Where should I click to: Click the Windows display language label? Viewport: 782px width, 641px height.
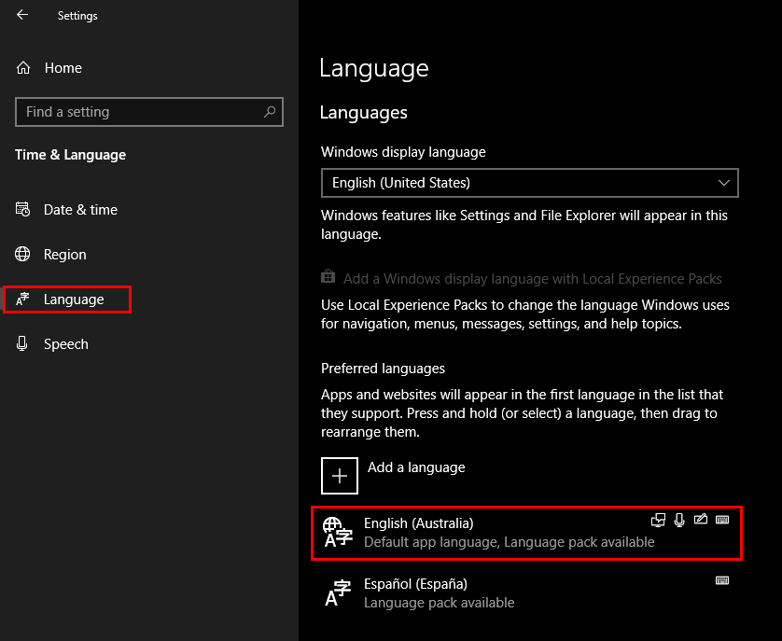tap(403, 152)
